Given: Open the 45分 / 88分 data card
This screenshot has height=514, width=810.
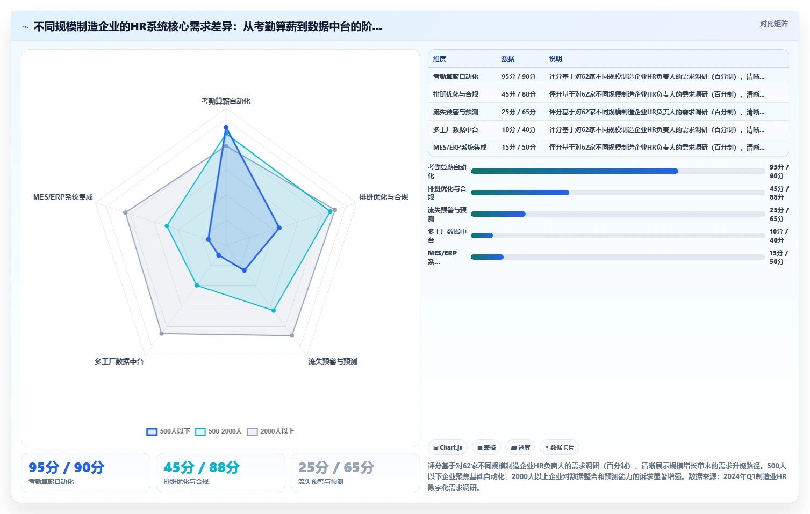Looking at the screenshot, I should tap(220, 473).
